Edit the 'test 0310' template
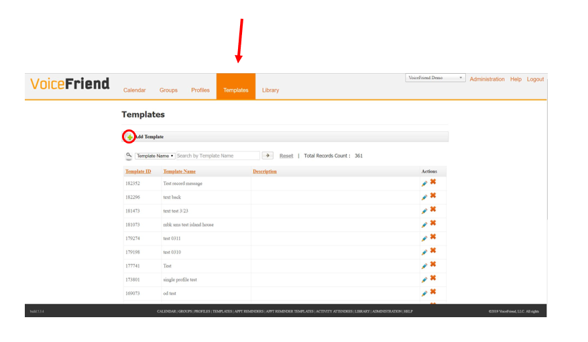 pyautogui.click(x=424, y=252)
